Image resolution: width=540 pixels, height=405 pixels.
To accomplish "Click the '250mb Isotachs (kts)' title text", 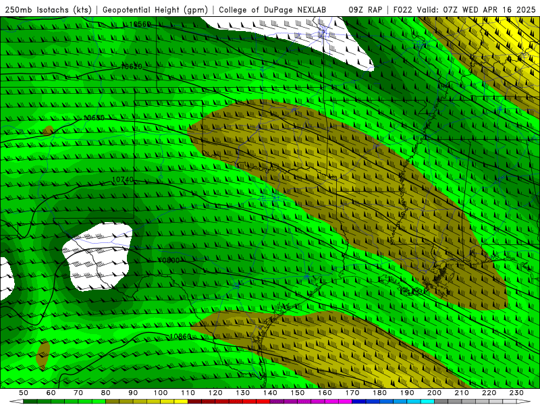I will pos(49,9).
